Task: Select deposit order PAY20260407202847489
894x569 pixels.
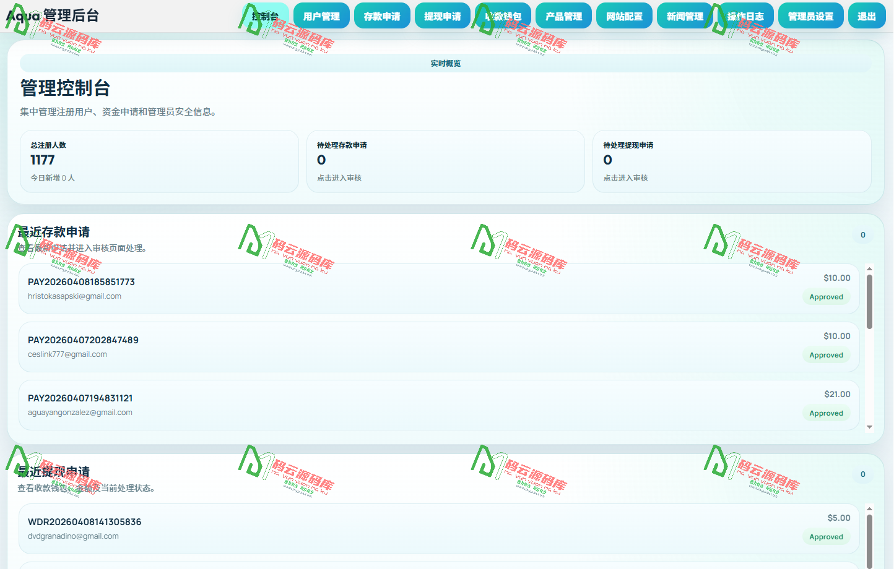Action: (439, 347)
